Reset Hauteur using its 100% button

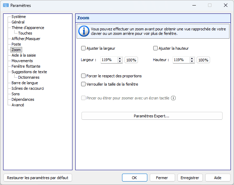(x=203, y=60)
